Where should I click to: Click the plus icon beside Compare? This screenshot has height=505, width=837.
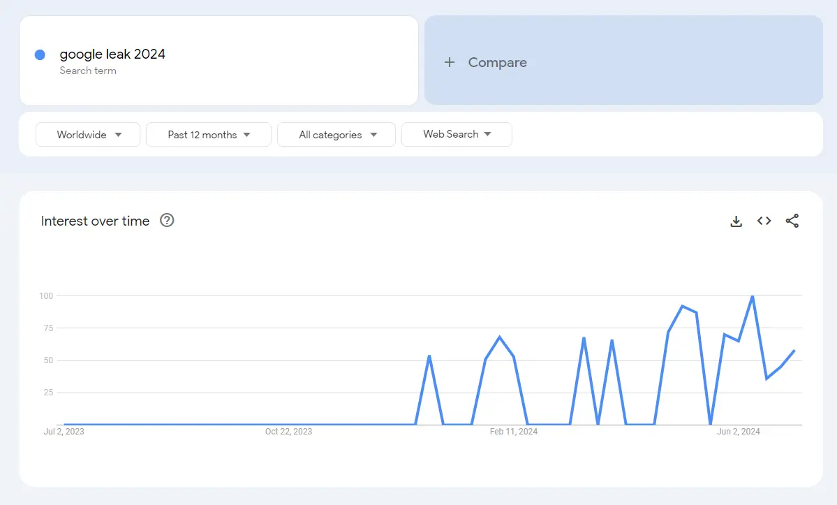[450, 62]
